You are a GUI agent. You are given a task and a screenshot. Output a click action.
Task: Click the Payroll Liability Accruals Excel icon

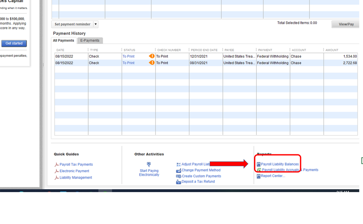(x=259, y=170)
